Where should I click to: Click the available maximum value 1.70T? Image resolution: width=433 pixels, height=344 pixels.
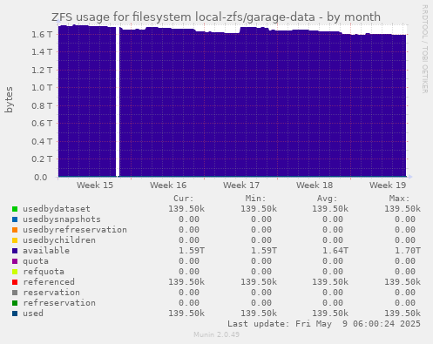click(x=408, y=251)
